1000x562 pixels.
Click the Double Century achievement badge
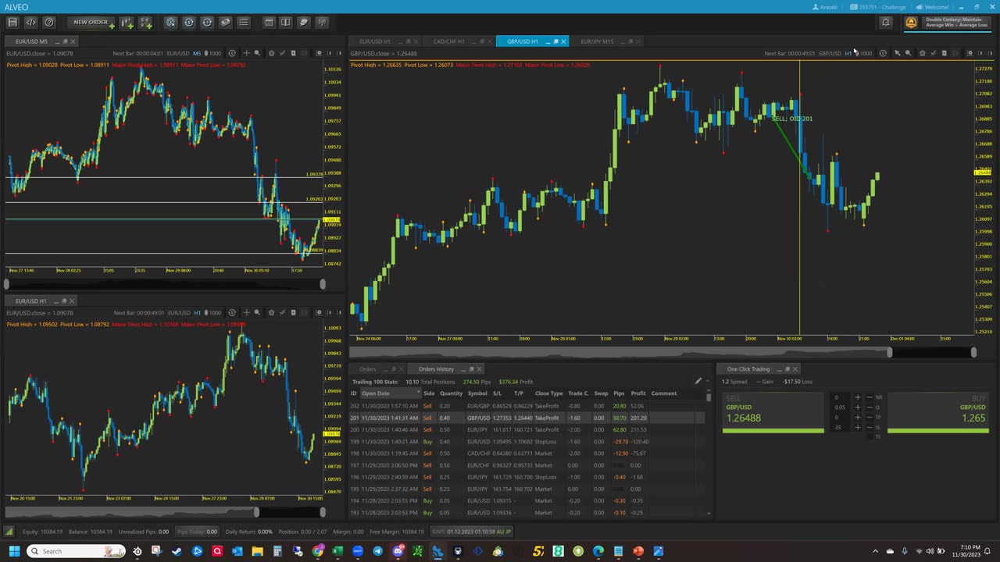click(947, 23)
